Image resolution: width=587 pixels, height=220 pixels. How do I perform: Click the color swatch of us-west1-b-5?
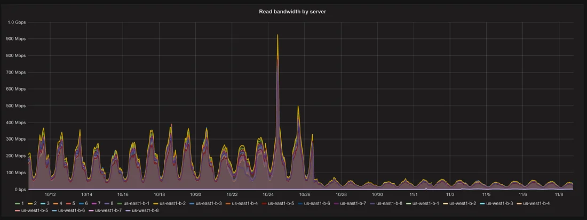point(18,211)
